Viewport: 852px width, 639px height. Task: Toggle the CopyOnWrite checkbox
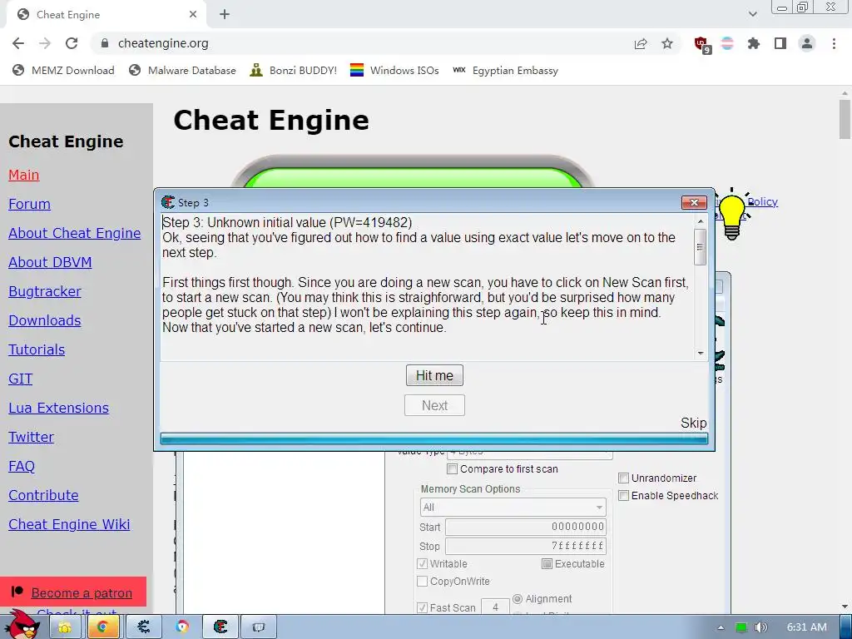422,582
